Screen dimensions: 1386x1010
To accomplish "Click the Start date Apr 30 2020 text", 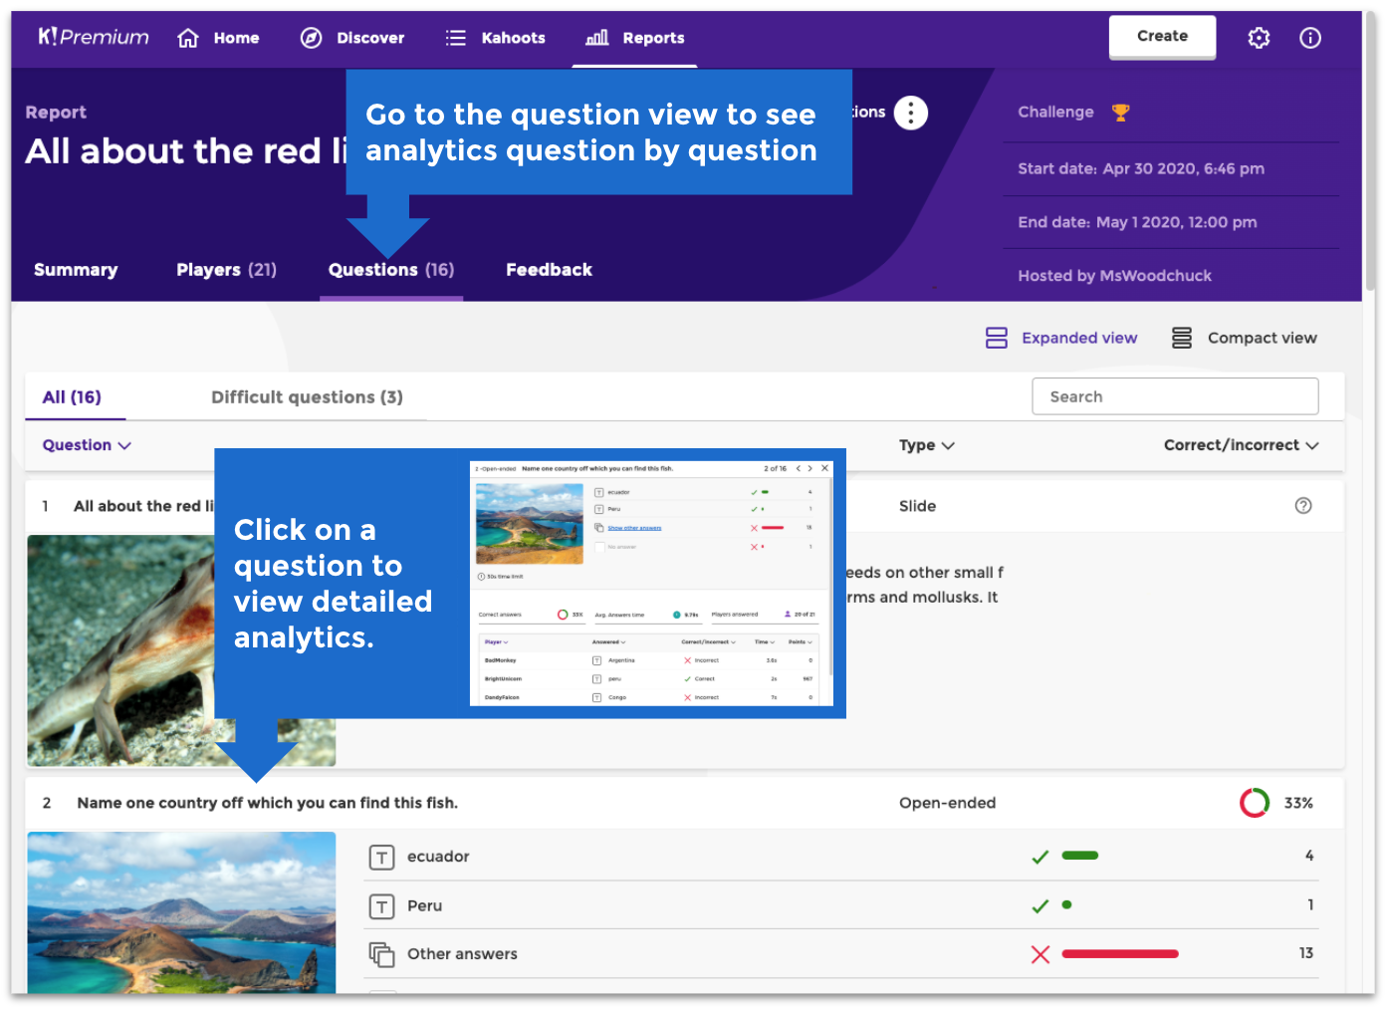I will click(1141, 169).
